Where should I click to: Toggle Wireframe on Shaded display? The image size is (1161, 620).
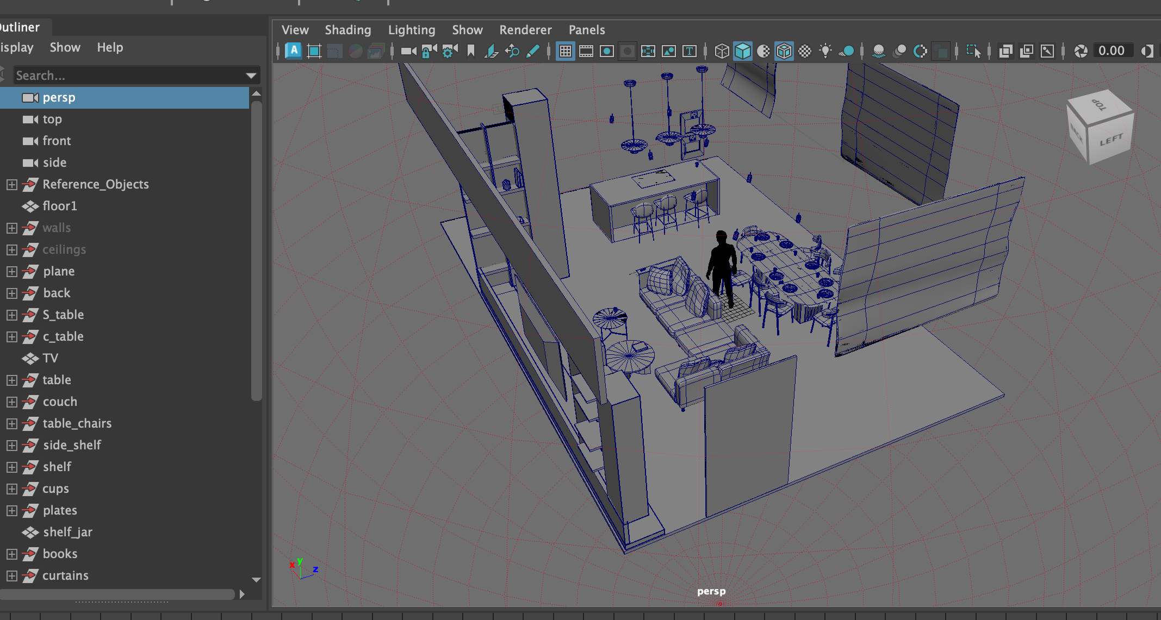[784, 51]
